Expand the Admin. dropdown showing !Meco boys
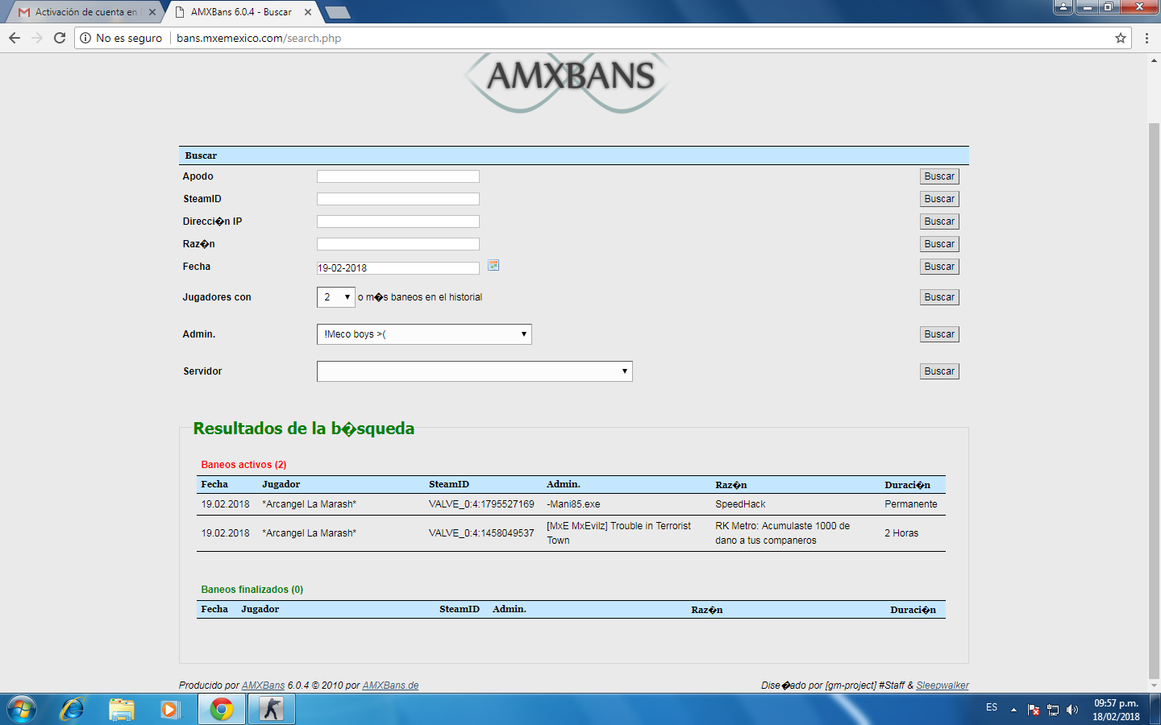 click(x=424, y=334)
